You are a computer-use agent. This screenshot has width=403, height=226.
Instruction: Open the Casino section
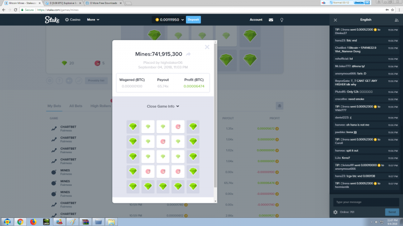[73, 20]
